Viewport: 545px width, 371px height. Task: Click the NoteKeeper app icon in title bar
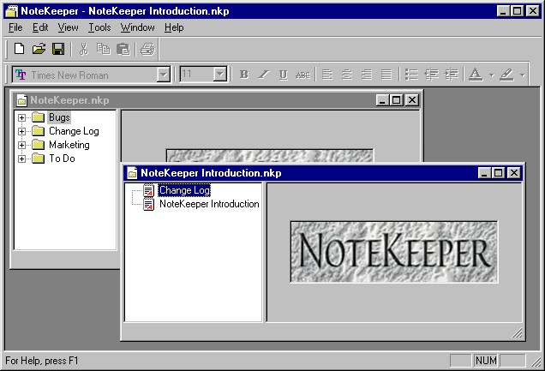pyautogui.click(x=11, y=11)
